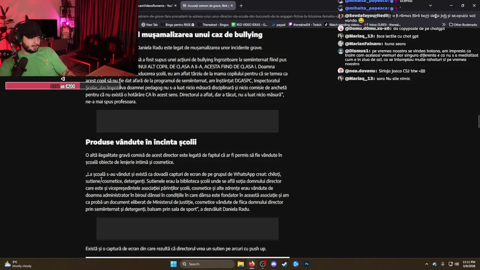Viewport: 480px width, 270px height.
Task: Open 'therealred34 - Twitch' bookmark
Action: pos(304,25)
